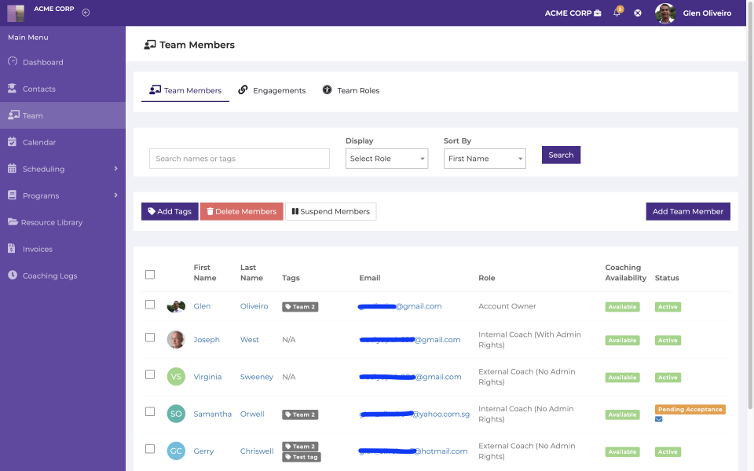Click the close circle icon in header
Image resolution: width=754 pixels, height=471 pixels.
[638, 13]
